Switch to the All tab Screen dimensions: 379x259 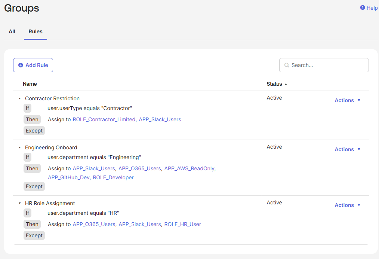[x=12, y=31]
